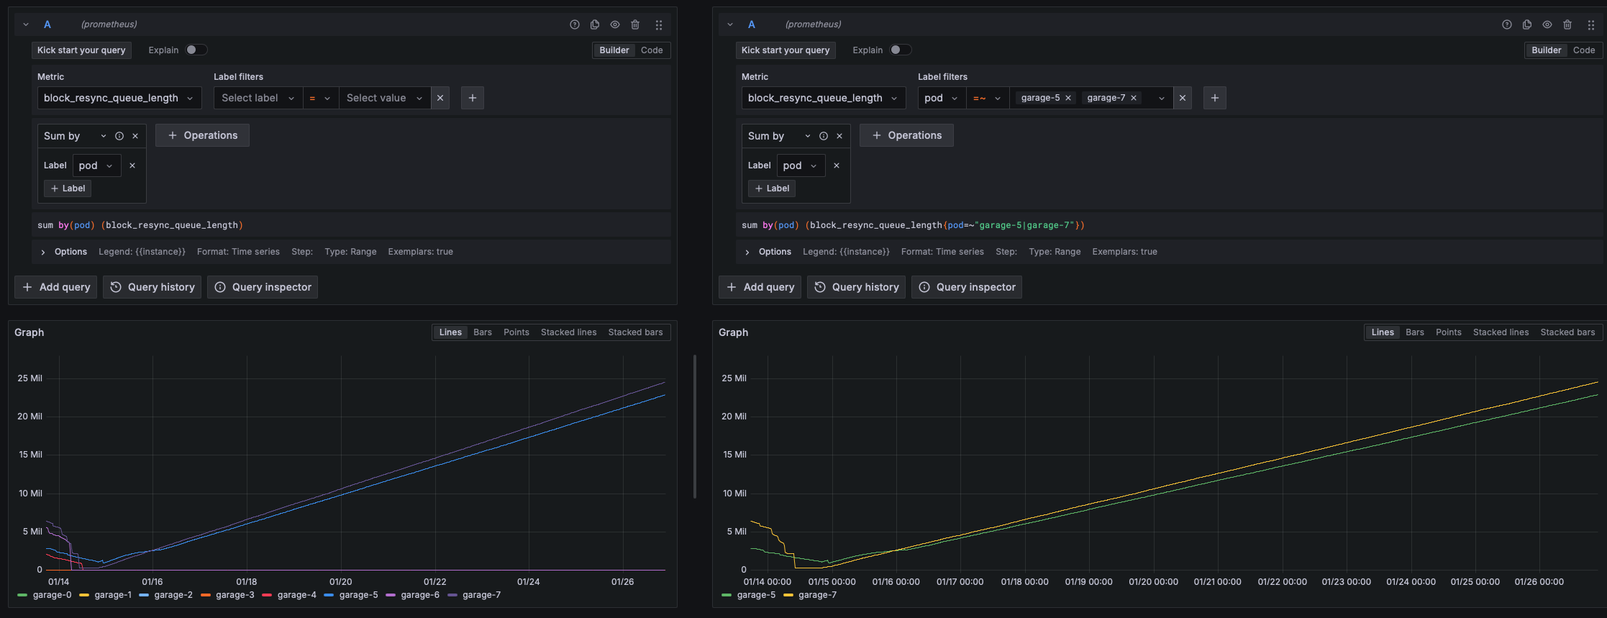Image resolution: width=1607 pixels, height=618 pixels.
Task: Grab left query drag handle icon
Action: [659, 24]
